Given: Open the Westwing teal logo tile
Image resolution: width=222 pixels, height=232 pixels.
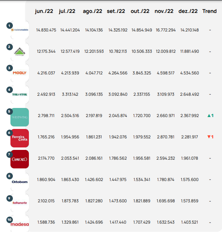Looking at the screenshot, I should (x=20, y=117).
